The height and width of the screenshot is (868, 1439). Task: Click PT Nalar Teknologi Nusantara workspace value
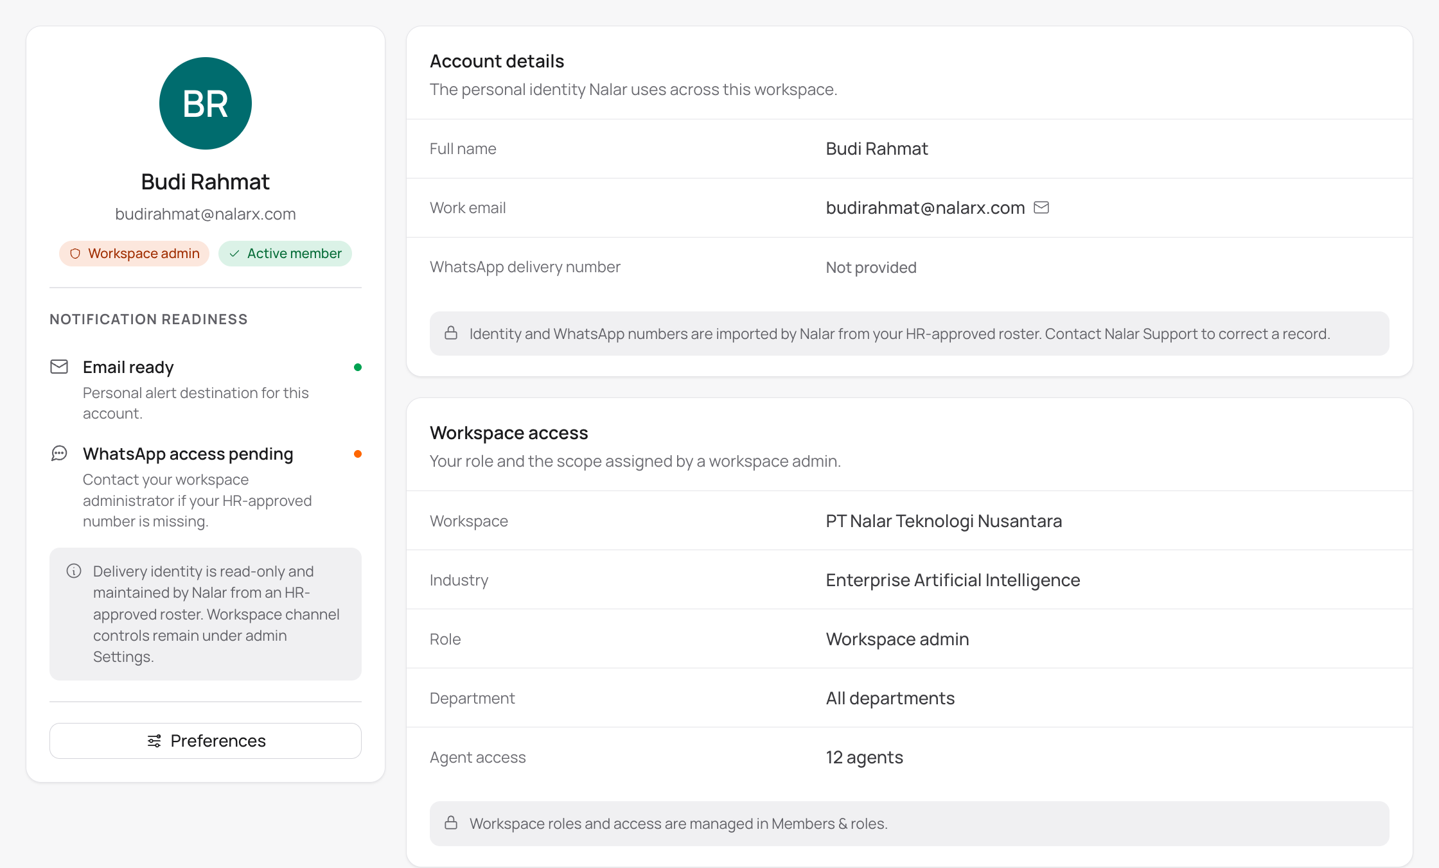click(944, 521)
